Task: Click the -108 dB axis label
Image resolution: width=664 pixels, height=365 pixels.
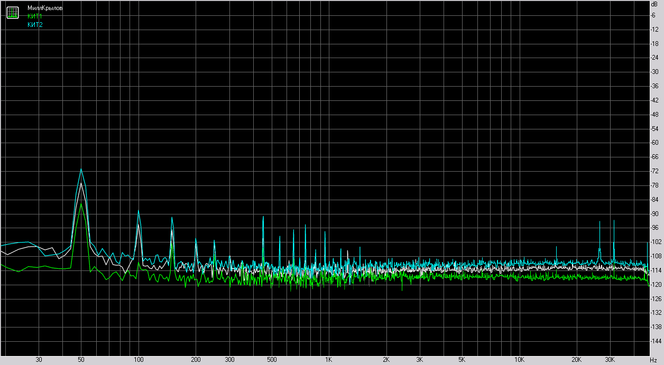Action: [x=656, y=256]
